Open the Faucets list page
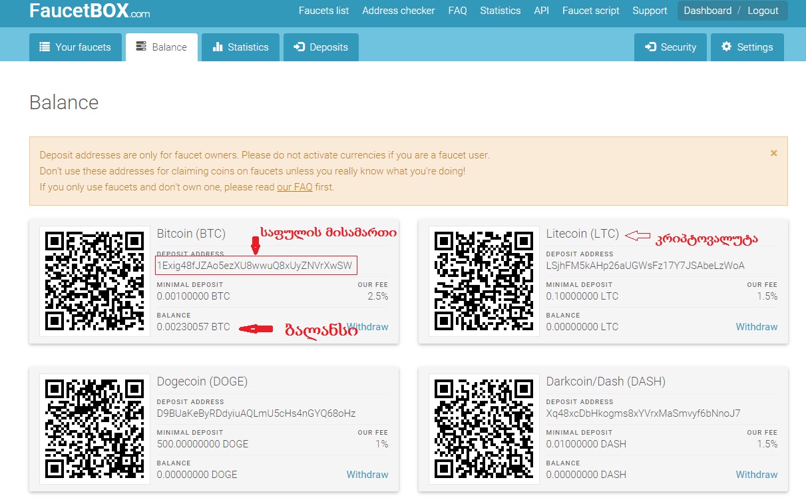 323,11
